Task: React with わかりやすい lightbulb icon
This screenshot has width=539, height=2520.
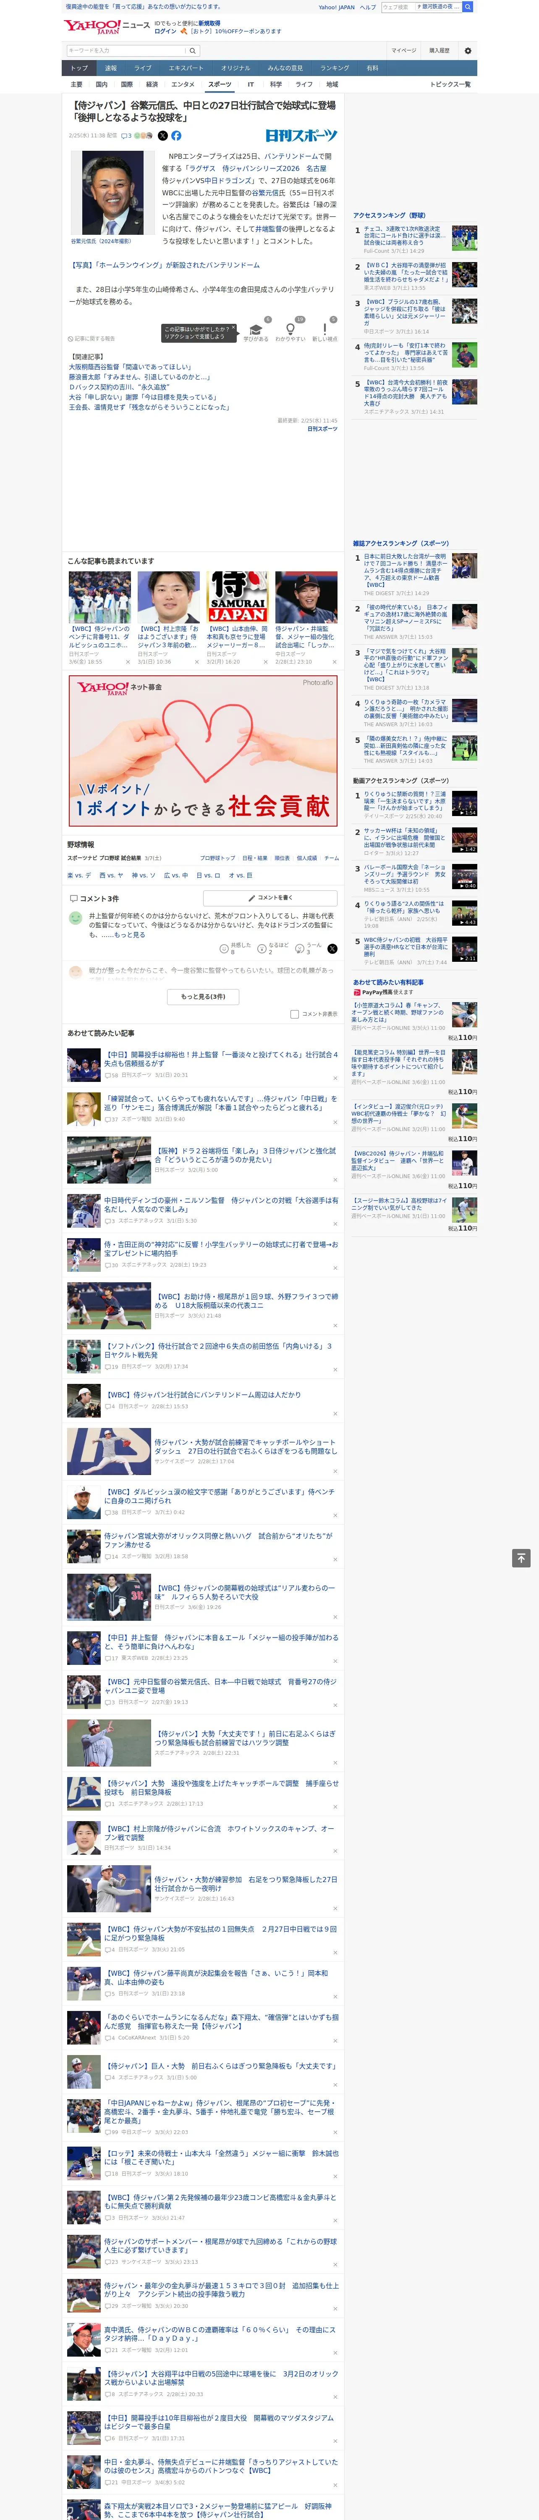Action: click(x=290, y=331)
